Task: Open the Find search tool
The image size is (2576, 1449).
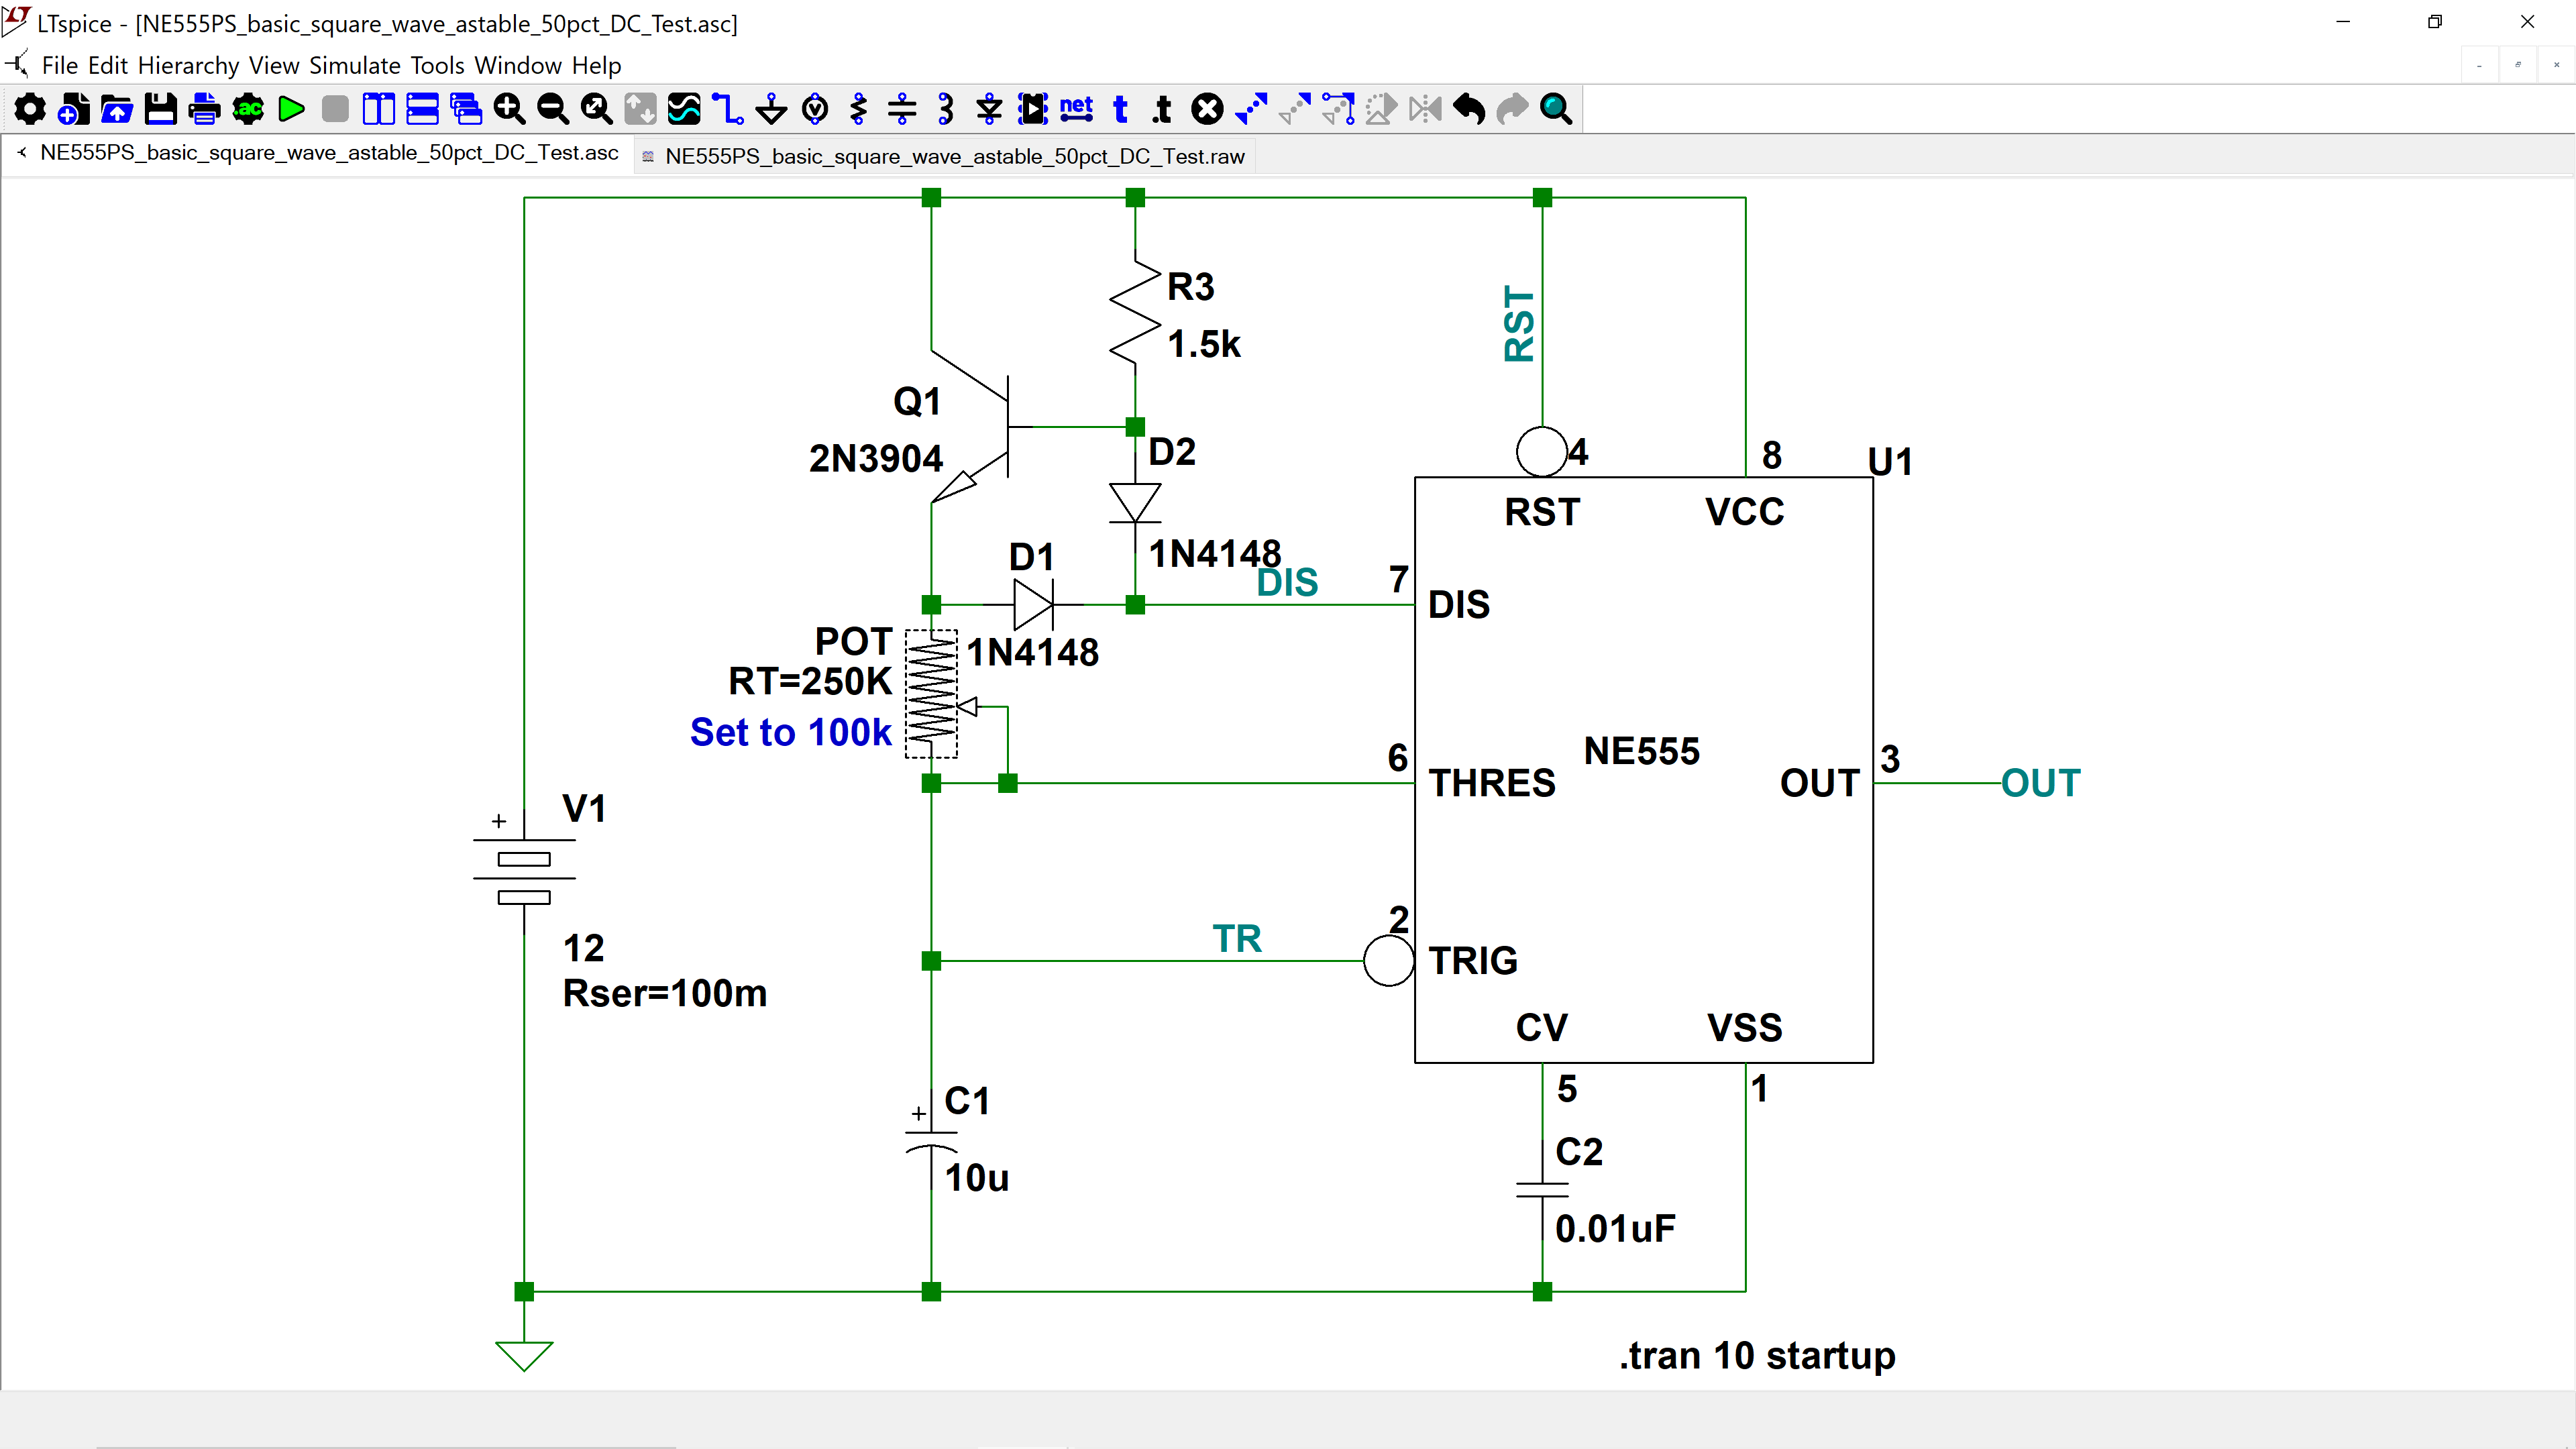Action: point(1556,109)
